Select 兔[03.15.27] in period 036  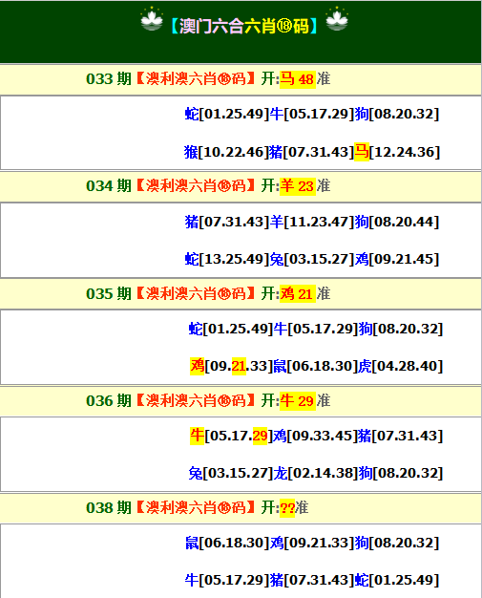point(231,473)
